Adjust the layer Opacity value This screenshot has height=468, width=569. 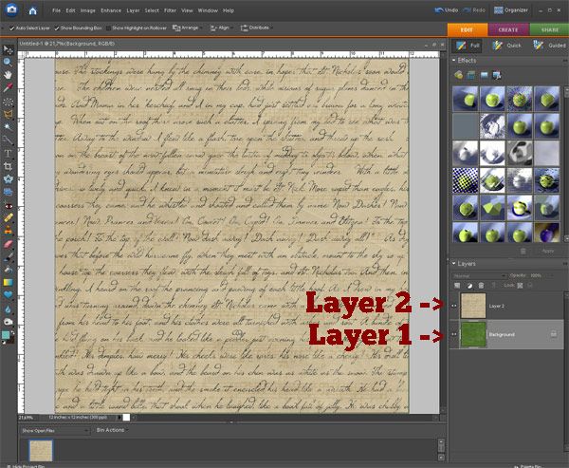(x=537, y=275)
